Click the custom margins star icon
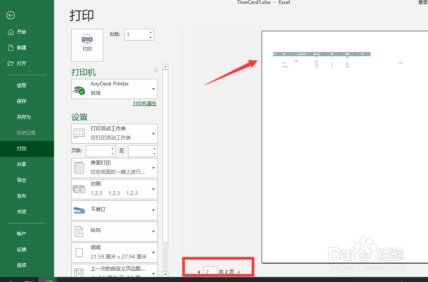428x282 pixels. 79,273
